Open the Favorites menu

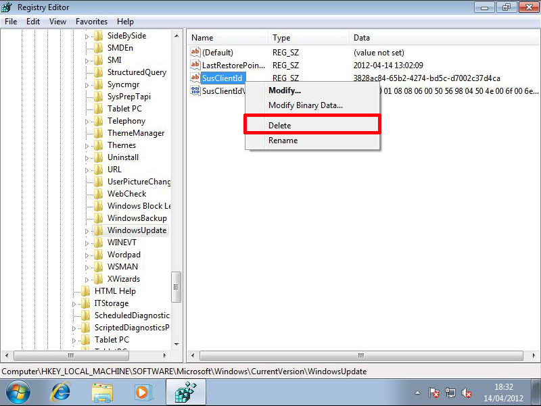click(x=91, y=22)
